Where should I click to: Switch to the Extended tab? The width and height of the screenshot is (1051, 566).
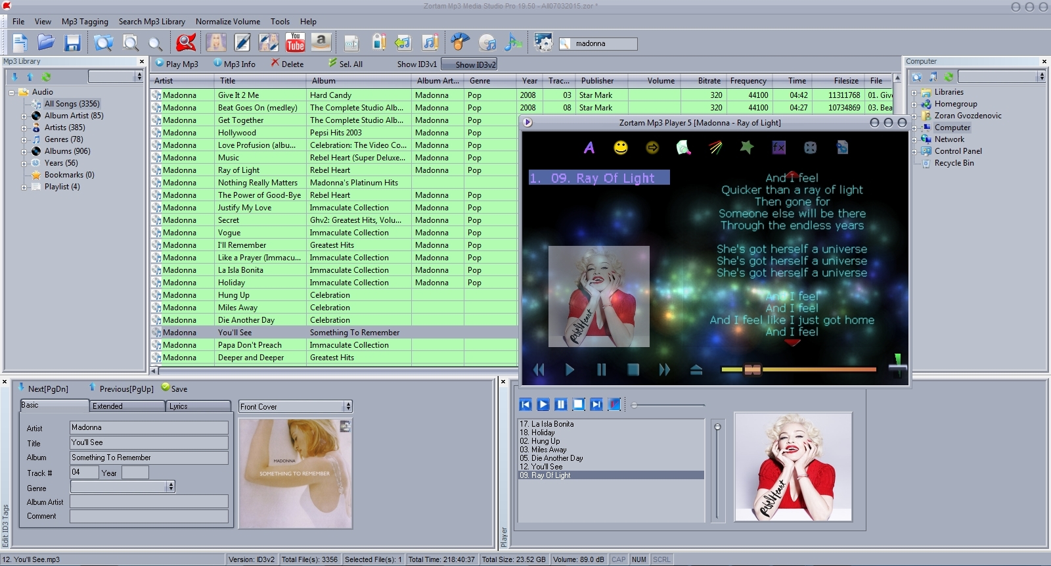(127, 406)
